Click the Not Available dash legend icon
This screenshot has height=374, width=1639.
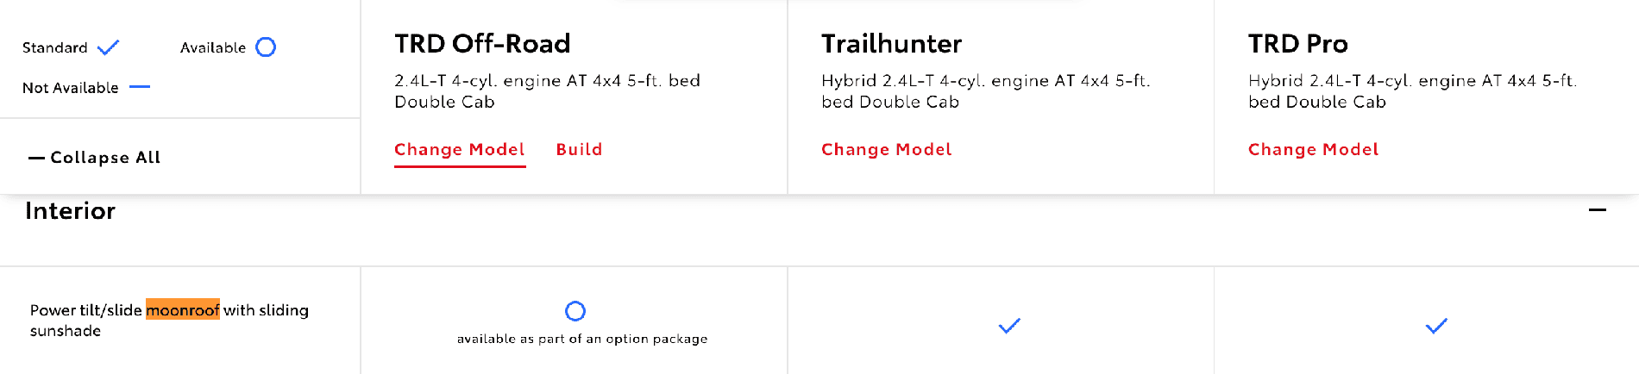click(139, 87)
